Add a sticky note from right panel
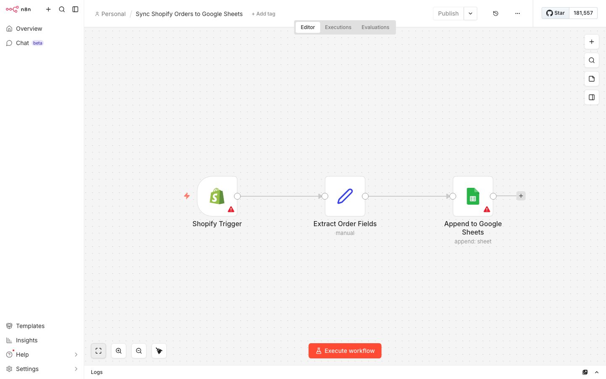Viewport: 606px width, 379px height. tap(591, 79)
